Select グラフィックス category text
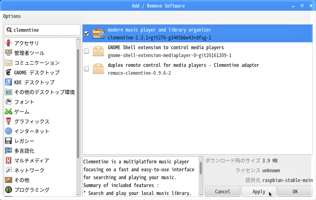Image resolution: width=316 pixels, height=200 pixels. coord(32,121)
